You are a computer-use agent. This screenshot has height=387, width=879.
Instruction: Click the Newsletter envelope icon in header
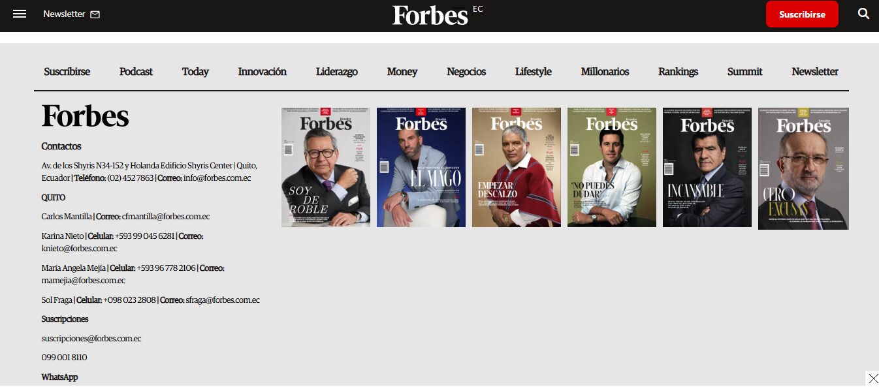[95, 14]
